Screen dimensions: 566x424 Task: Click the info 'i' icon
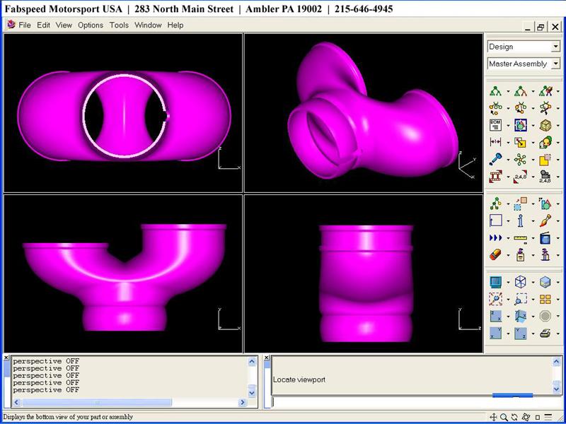click(x=520, y=221)
